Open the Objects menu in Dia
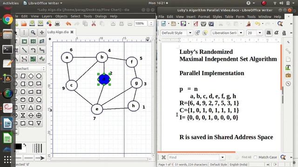Image resolution: width=298 pixels, height=167 pixels. coord(61,16)
